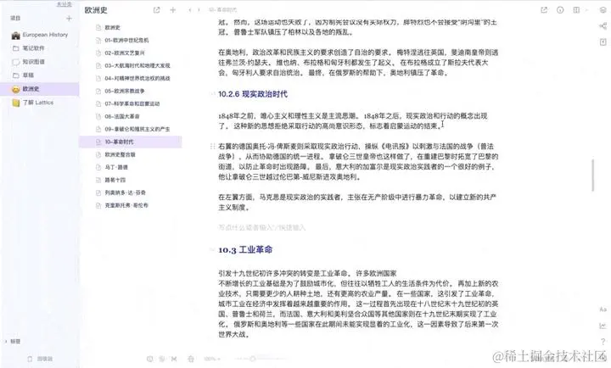Open the stacked layers icon at top right
The image size is (611, 368).
603,10
